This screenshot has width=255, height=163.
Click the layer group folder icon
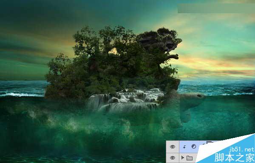[x=190, y=158]
